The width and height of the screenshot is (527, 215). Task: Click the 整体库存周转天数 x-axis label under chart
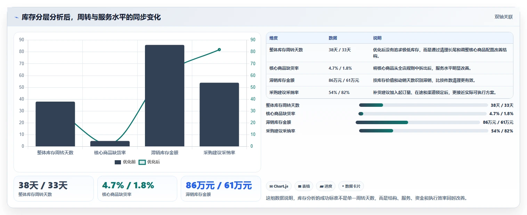tap(55, 153)
